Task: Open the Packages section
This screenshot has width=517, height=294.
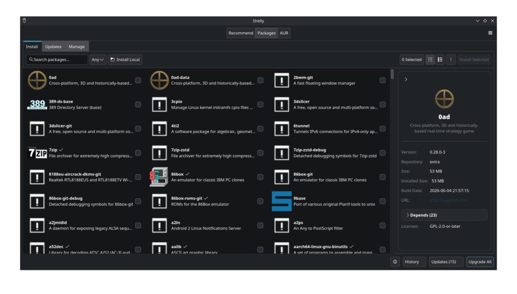Action: pyautogui.click(x=267, y=33)
